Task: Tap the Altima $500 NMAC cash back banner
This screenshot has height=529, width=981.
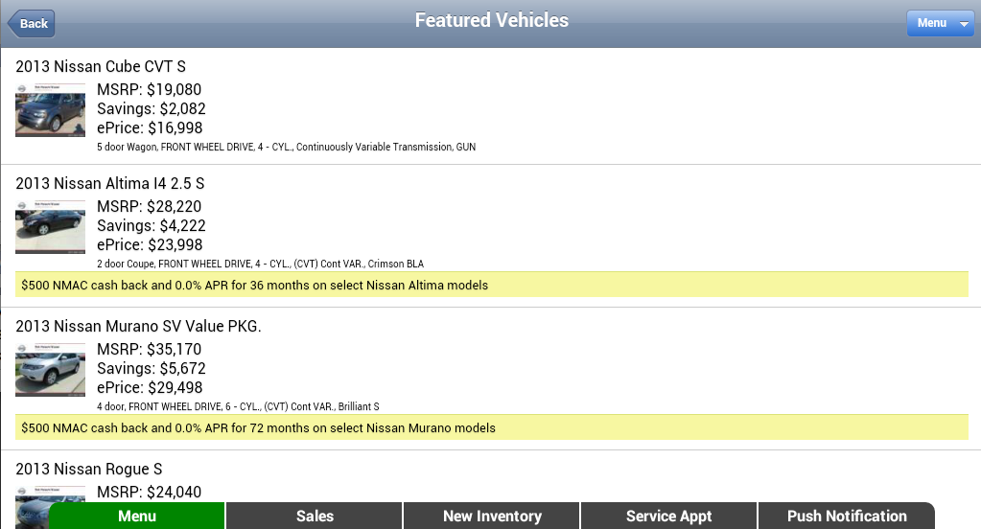Action: point(491,285)
